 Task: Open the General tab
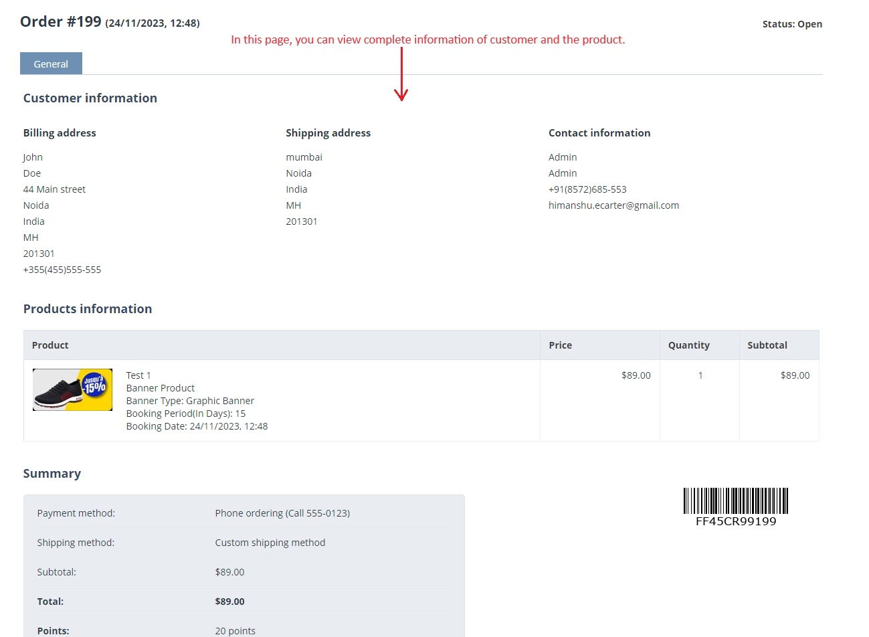click(x=51, y=64)
